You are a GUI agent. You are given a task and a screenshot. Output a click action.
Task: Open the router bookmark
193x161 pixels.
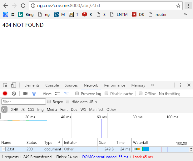coord(158,14)
